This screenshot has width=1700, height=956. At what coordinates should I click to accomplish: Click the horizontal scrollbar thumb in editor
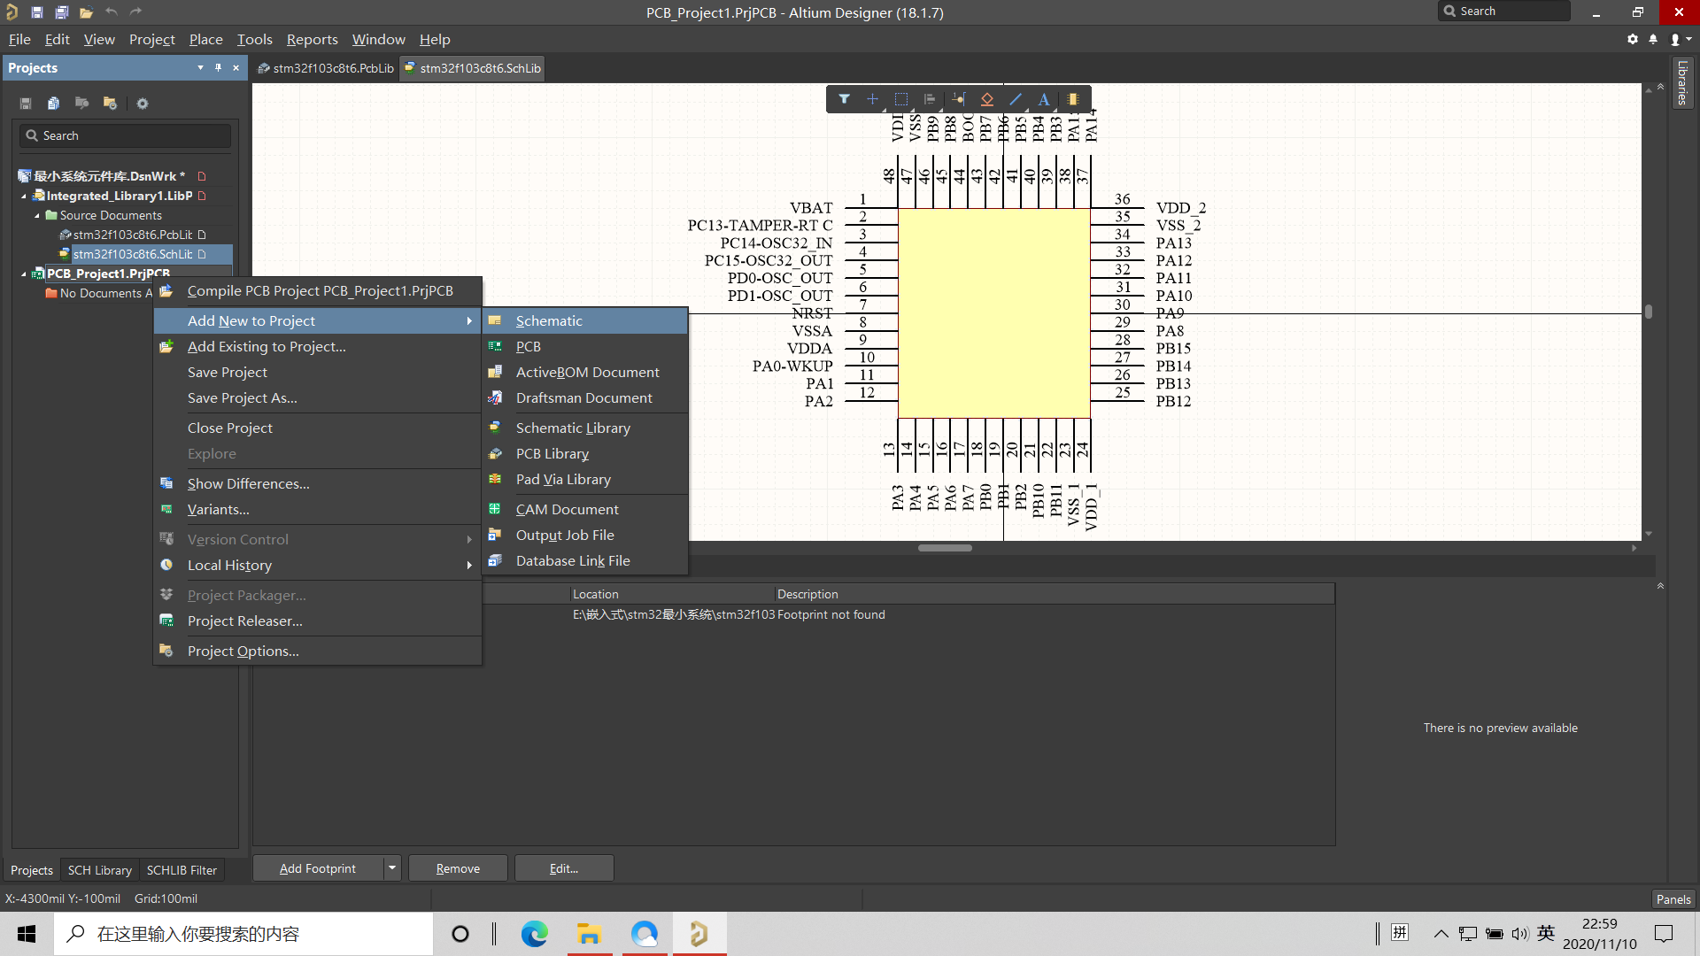(945, 548)
